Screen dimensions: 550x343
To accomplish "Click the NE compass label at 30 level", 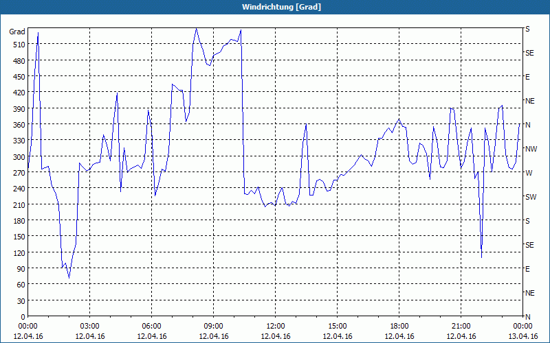I will [530, 293].
